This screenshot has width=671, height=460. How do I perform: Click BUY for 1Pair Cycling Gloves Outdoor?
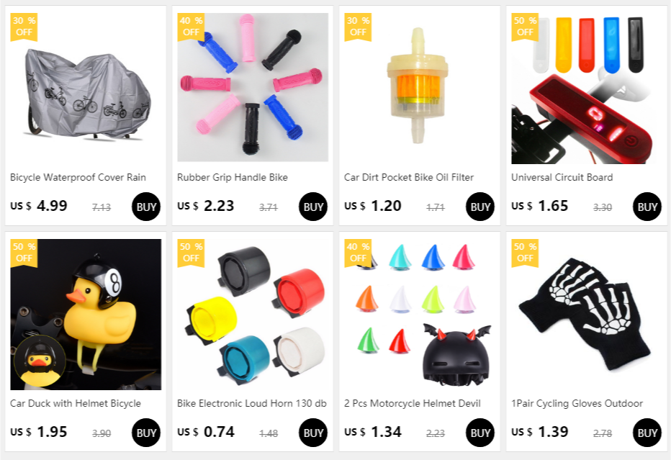point(647,433)
